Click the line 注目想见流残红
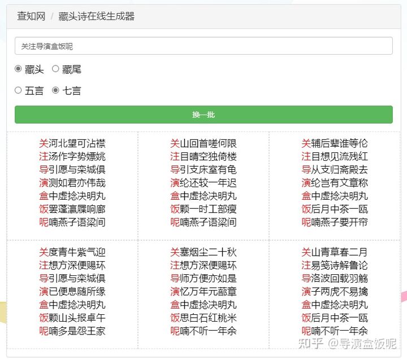The image size is (407, 360). click(x=335, y=156)
